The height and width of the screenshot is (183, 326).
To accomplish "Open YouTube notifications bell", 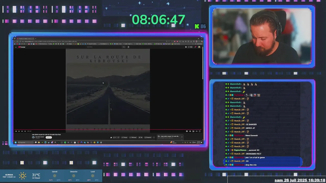I will [195, 47].
